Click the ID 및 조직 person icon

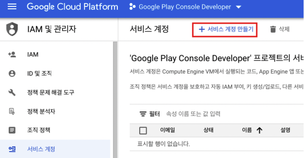pyautogui.click(x=12, y=73)
